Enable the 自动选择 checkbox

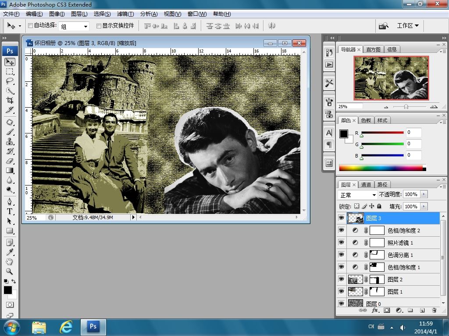[31, 26]
